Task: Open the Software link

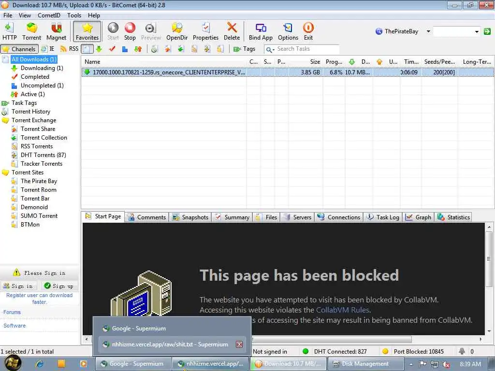Action: (x=15, y=326)
